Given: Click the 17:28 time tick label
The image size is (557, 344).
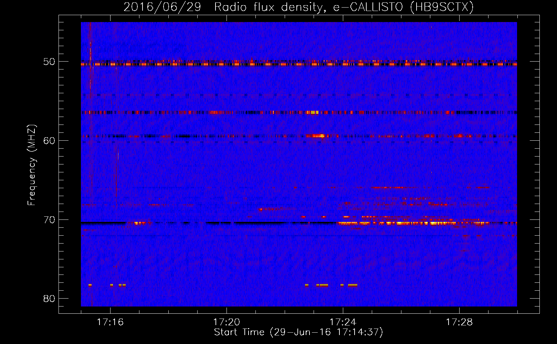Looking at the screenshot, I should pyautogui.click(x=459, y=322).
